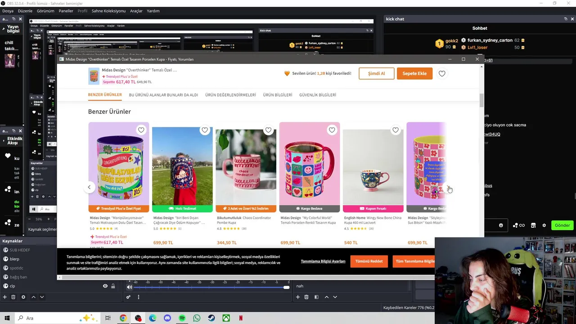Launch Netflix from the taskbar
Screen dimensions: 576x324
[x=241, y=318]
